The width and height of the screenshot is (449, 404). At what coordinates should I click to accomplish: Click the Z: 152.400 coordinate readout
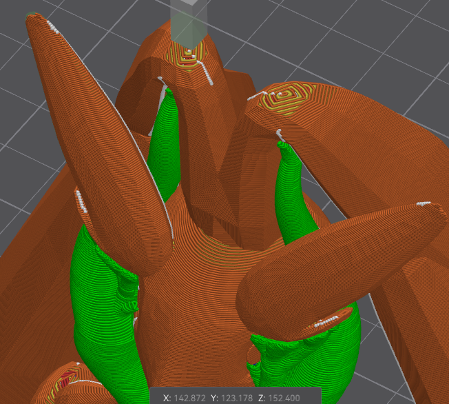[279, 398]
